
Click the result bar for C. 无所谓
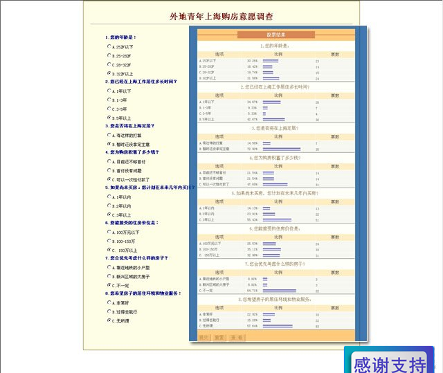click(x=278, y=326)
